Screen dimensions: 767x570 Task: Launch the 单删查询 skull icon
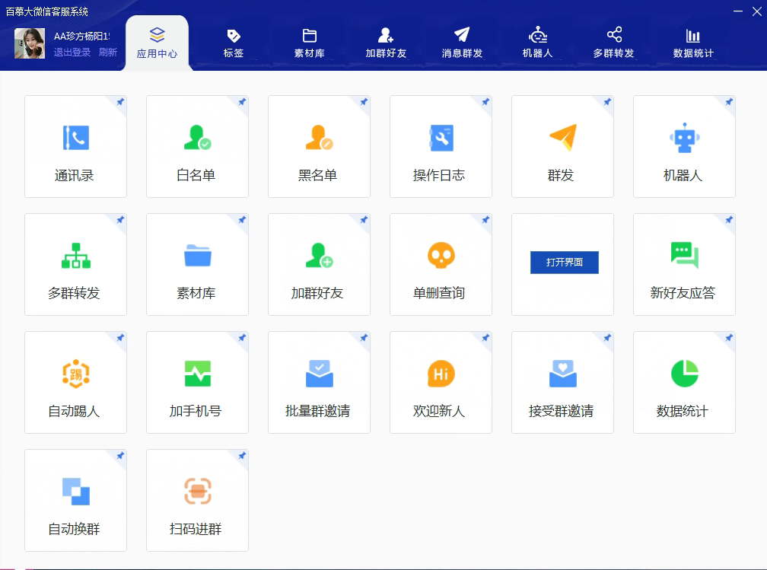point(441,256)
